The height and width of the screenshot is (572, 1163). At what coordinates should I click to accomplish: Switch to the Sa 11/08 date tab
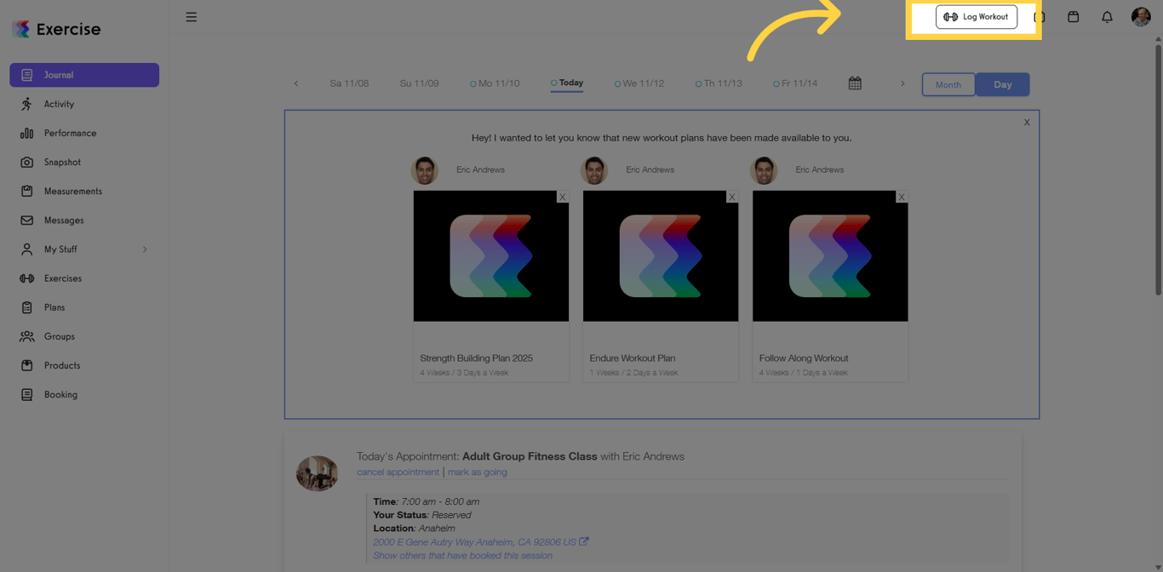click(x=349, y=83)
